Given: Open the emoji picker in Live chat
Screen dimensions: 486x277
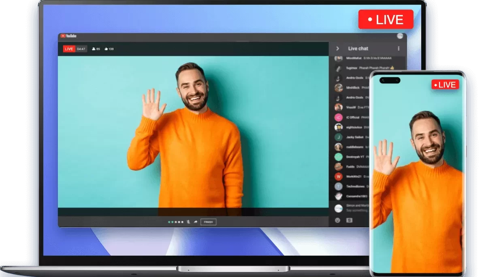Looking at the screenshot, I should point(338,220).
